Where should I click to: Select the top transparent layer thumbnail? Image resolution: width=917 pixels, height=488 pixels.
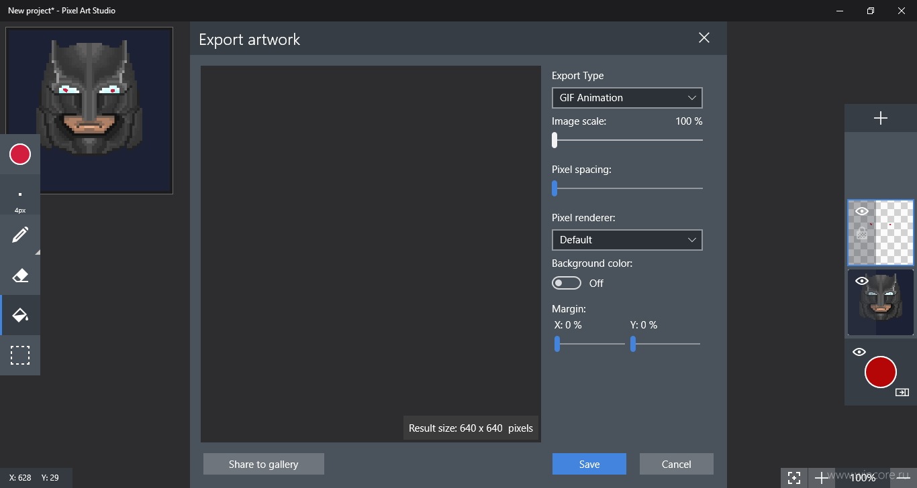881,233
